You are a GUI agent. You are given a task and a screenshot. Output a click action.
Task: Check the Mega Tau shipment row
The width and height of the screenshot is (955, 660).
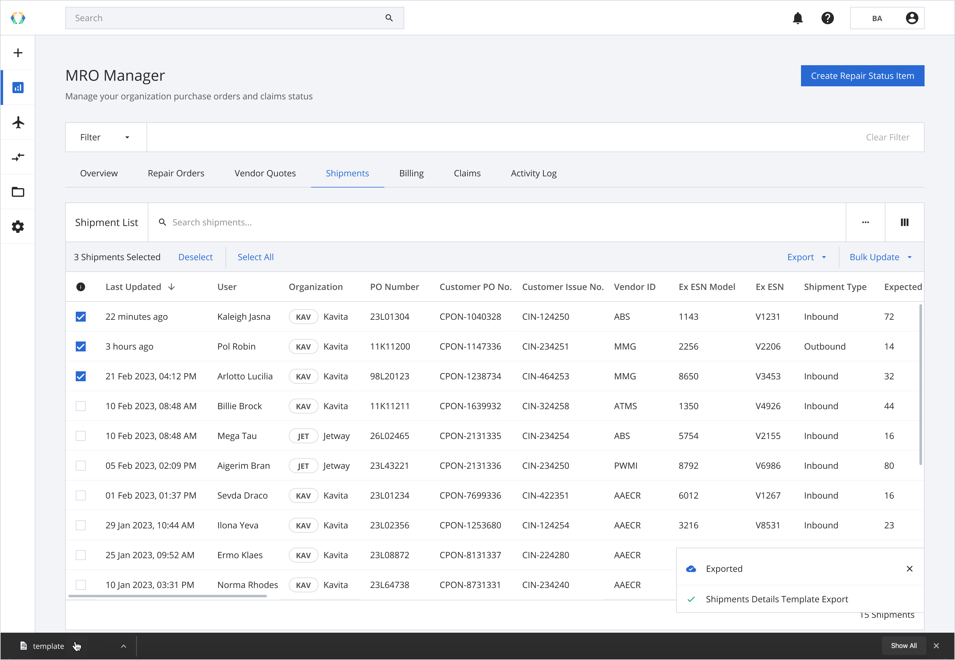click(x=81, y=436)
